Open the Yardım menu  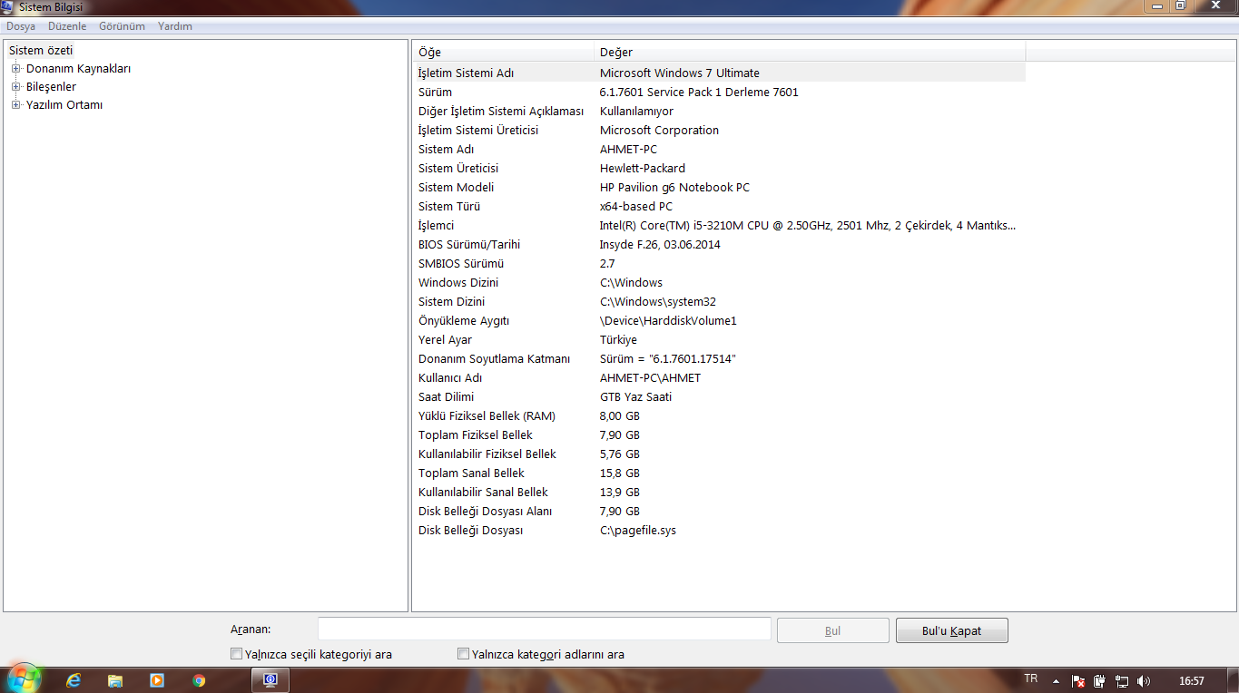tap(175, 26)
